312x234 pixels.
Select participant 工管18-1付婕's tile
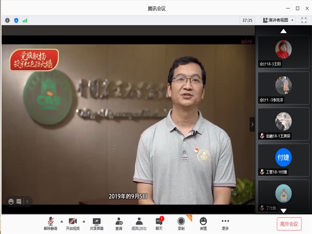pyautogui.click(x=284, y=160)
